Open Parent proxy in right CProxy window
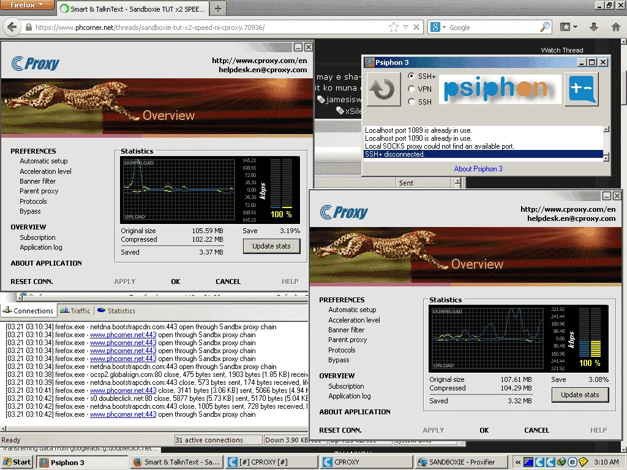The width and height of the screenshot is (627, 470). 348,340
